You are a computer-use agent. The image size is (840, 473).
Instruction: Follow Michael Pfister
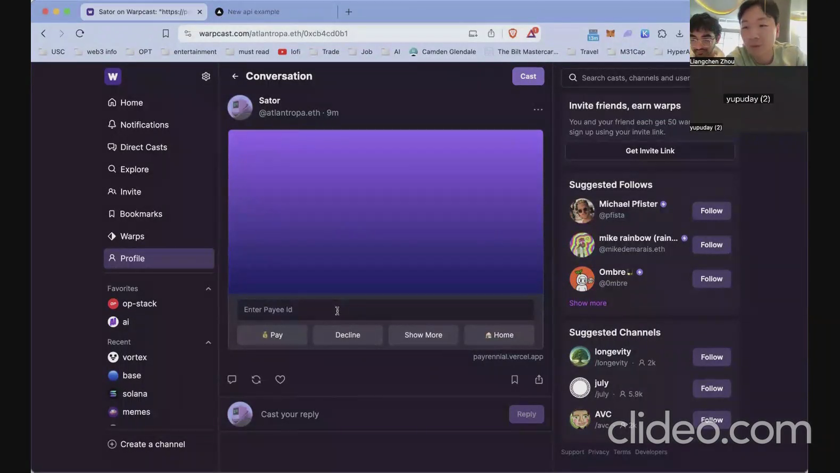[711, 211]
